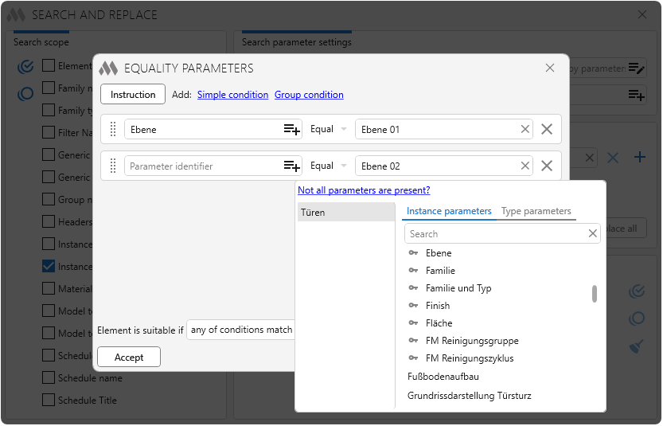Click the Accept button
Image resolution: width=663 pixels, height=426 pixels.
pyautogui.click(x=129, y=358)
